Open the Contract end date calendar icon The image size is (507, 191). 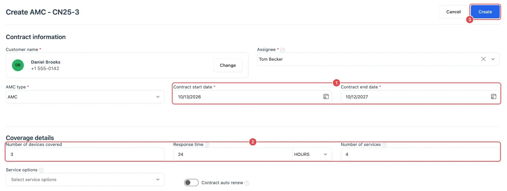click(x=493, y=96)
